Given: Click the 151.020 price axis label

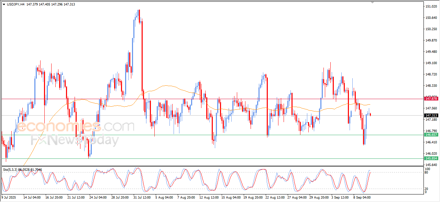Looking at the screenshot, I should (x=431, y=7).
